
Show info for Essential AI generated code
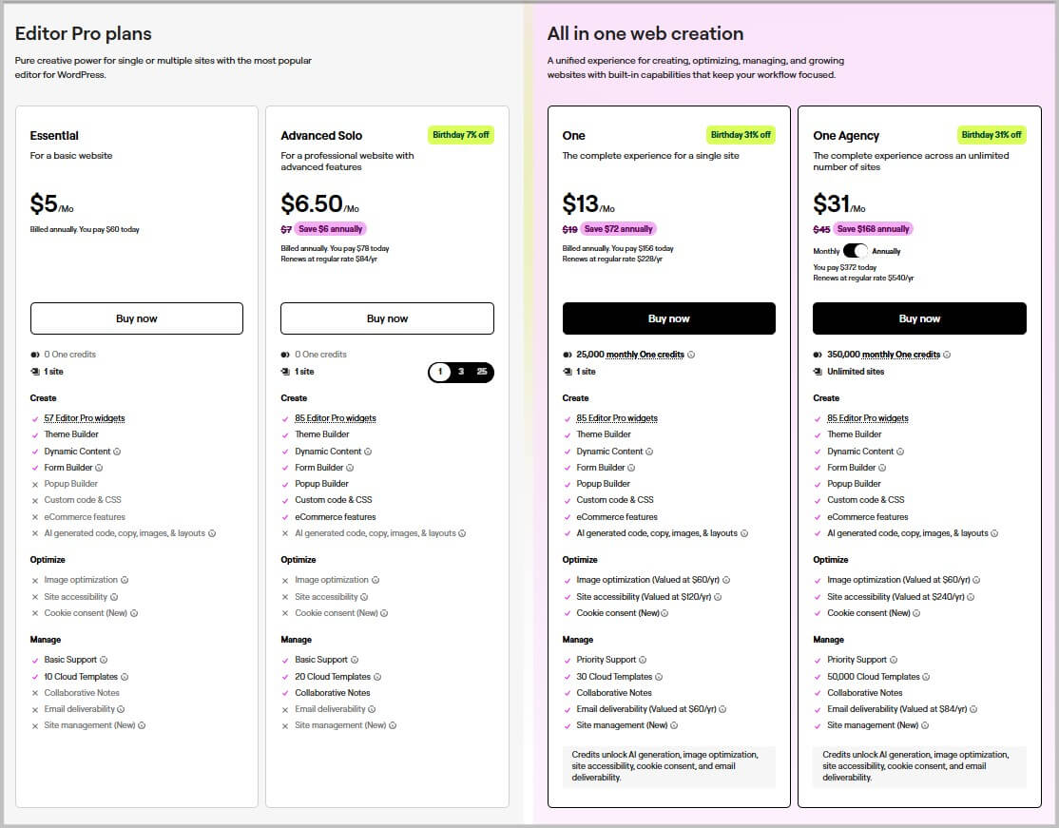coord(212,533)
